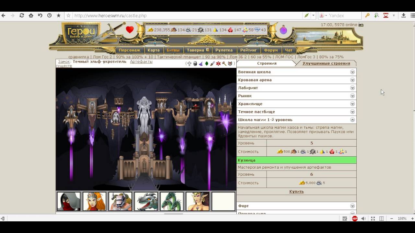Click the knight helmet faction icon

click(x=195, y=64)
